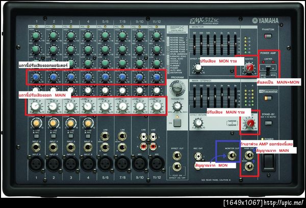306x208 pixels.
Task: Toggle channel 2 LINE/MIC pad switch
Action: click(x=54, y=136)
